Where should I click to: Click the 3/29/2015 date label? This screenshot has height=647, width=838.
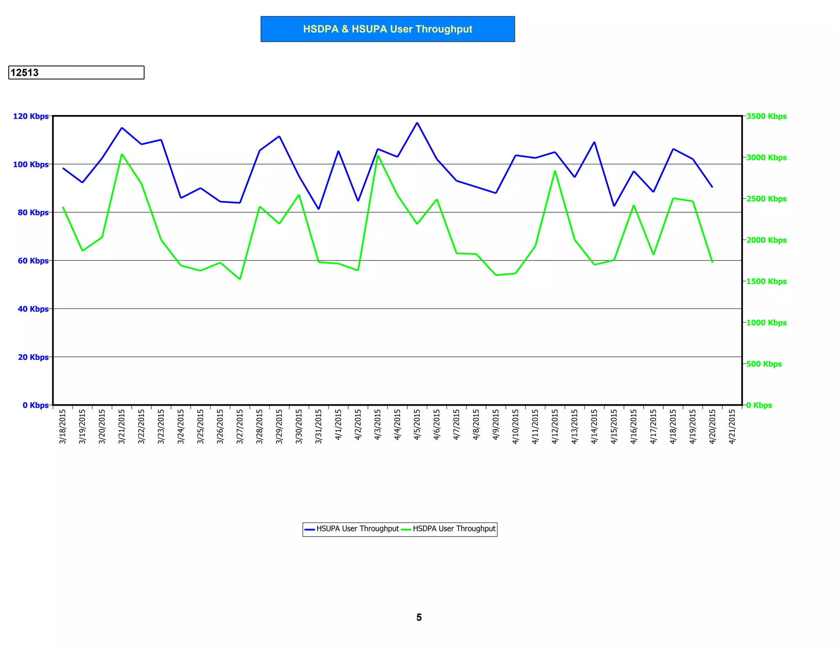coord(279,427)
